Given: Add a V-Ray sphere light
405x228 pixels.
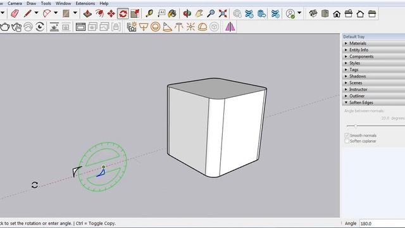Looking at the screenshot, I should (x=155, y=27).
